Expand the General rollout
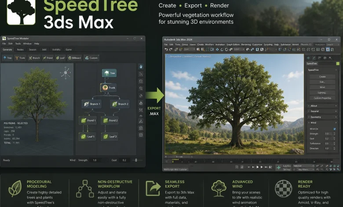Screen dimensions: 343x207 (322, 111)
